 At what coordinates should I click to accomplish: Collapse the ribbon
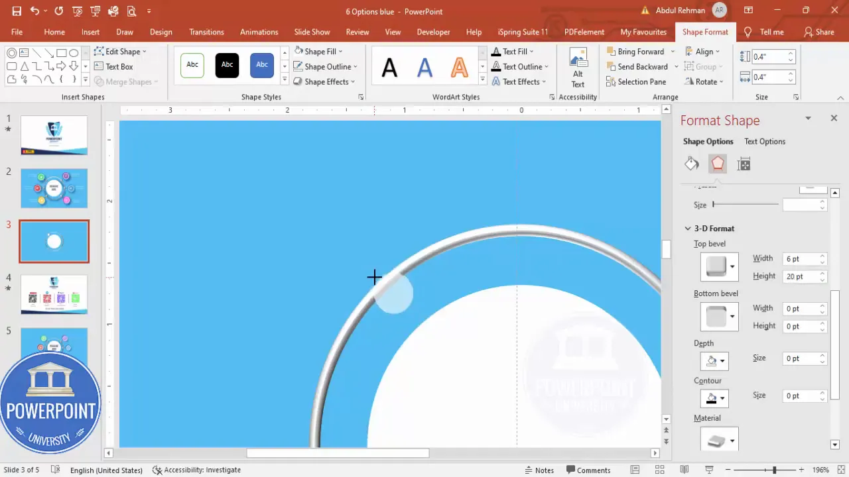(x=840, y=97)
